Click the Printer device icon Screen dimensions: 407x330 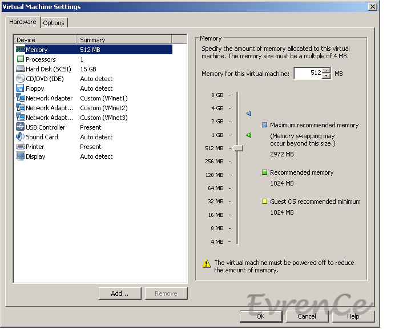21,147
